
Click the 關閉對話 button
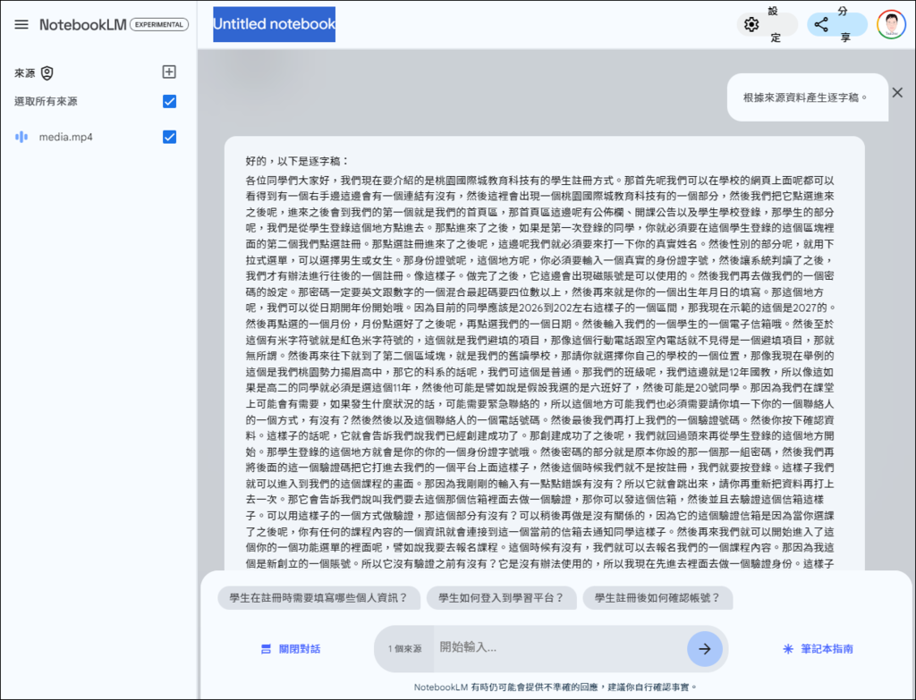pyautogui.click(x=291, y=649)
